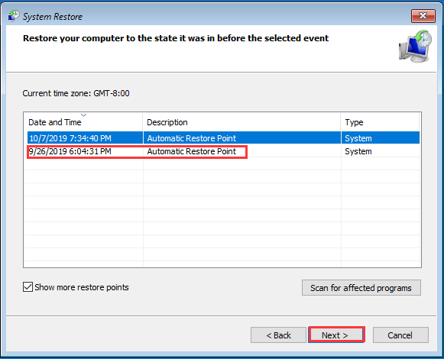Click System type in the 9/26/2019 row
This screenshot has height=359, width=444.
coord(358,151)
